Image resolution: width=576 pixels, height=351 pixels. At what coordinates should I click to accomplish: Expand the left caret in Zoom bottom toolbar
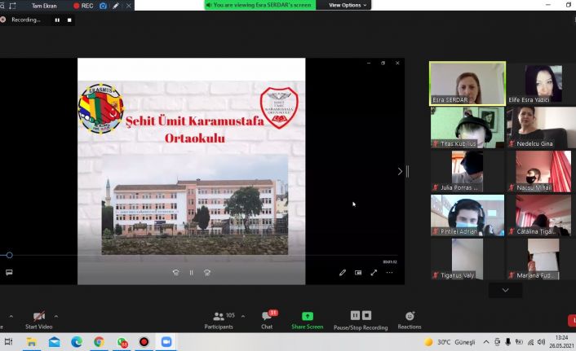pos(11,316)
